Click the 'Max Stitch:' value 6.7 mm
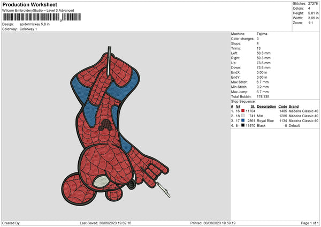Image resolution: width=321 pixels, height=227 pixels. tap(263, 82)
